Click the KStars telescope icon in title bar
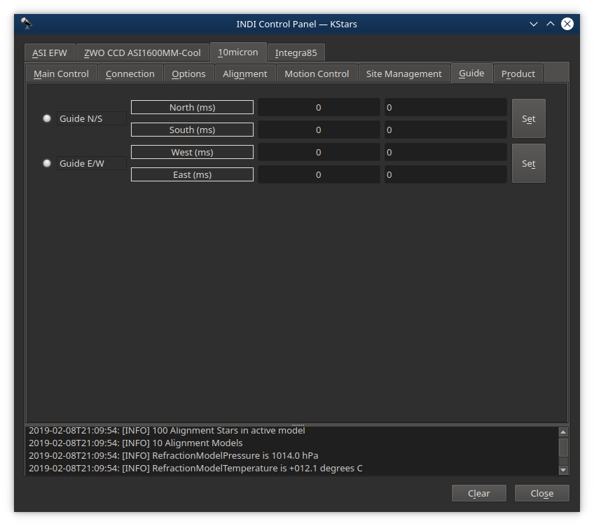 tap(27, 24)
